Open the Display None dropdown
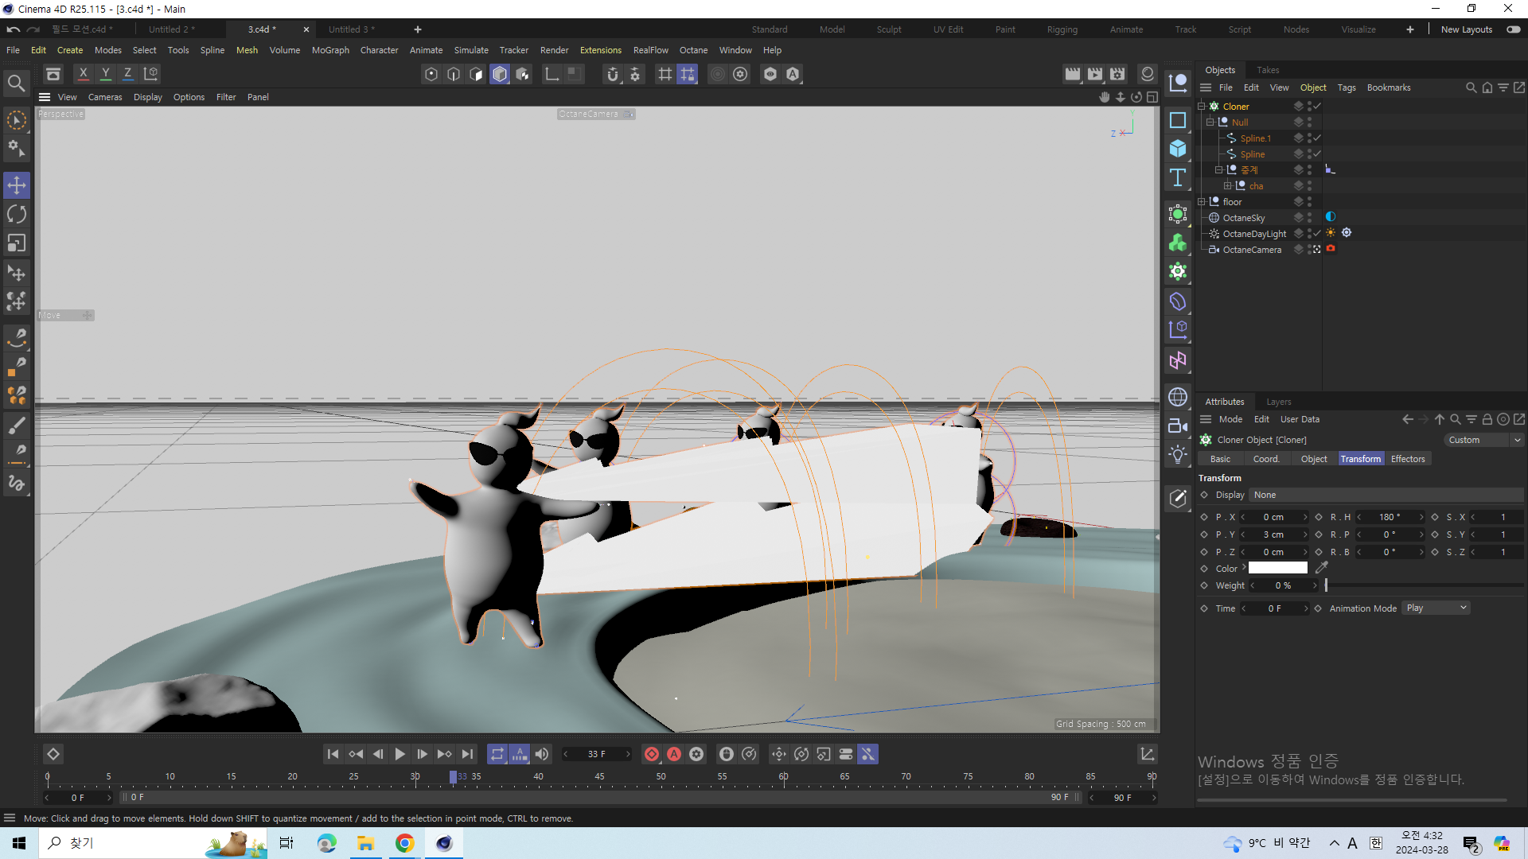The height and width of the screenshot is (859, 1528). point(1386,495)
